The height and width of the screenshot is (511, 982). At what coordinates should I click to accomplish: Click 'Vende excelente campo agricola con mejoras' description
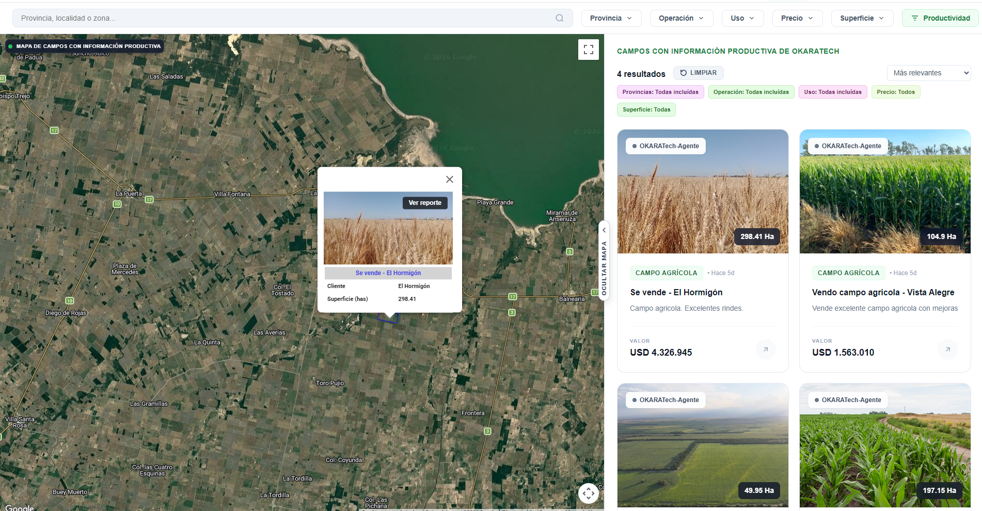click(885, 308)
